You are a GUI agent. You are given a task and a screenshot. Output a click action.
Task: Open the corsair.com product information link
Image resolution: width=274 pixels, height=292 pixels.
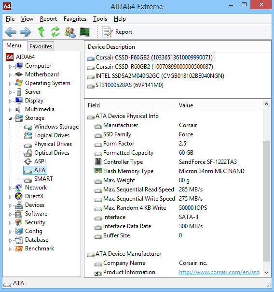219,272
